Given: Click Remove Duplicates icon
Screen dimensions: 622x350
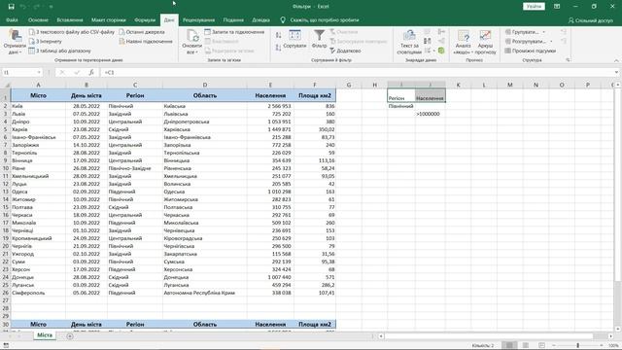Looking at the screenshot, I should (x=428, y=41).
